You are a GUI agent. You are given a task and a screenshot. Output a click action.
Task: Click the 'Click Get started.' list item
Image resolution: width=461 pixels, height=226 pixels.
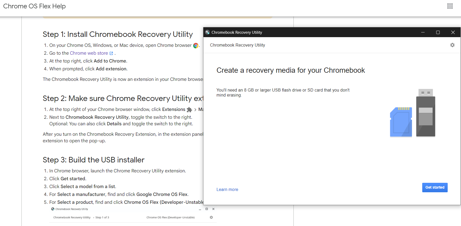click(x=68, y=179)
